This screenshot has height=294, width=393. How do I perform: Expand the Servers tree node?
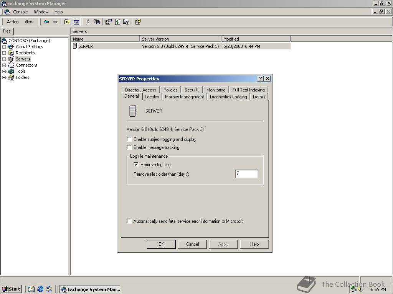click(x=4, y=59)
